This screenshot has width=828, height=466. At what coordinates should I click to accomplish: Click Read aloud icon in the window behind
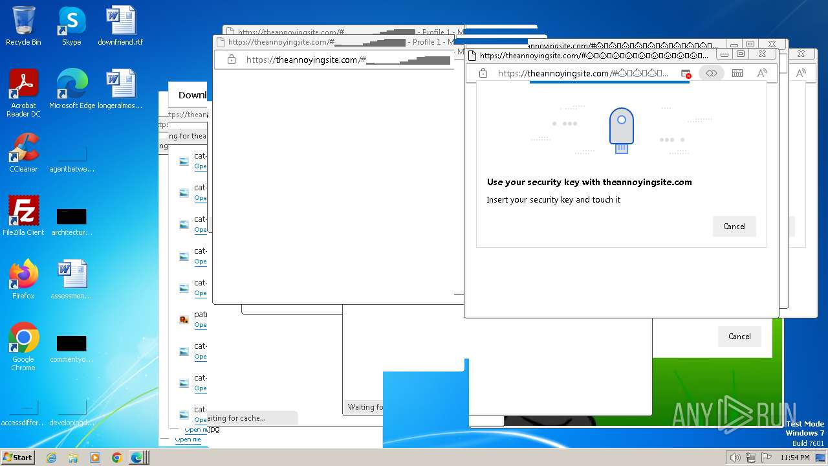coord(801,73)
